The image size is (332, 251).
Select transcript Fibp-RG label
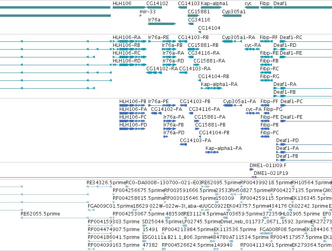coord(270,77)
